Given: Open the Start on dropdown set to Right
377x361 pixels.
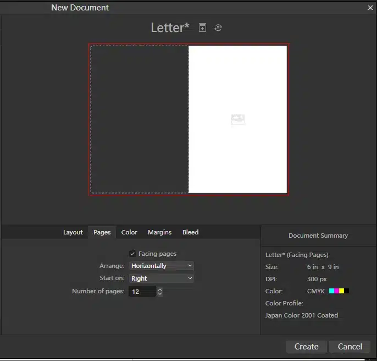Looking at the screenshot, I should coord(161,278).
